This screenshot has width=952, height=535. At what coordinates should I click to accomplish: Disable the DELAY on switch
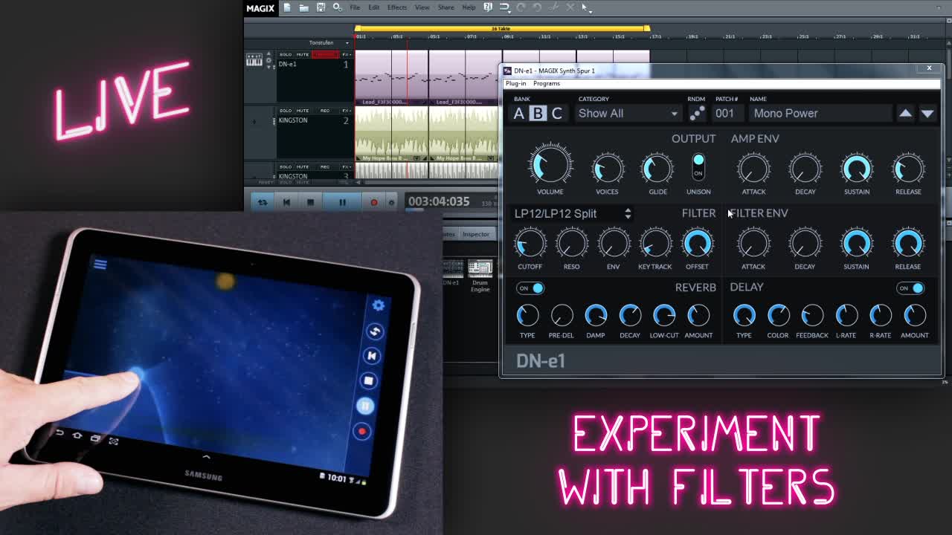tap(910, 288)
